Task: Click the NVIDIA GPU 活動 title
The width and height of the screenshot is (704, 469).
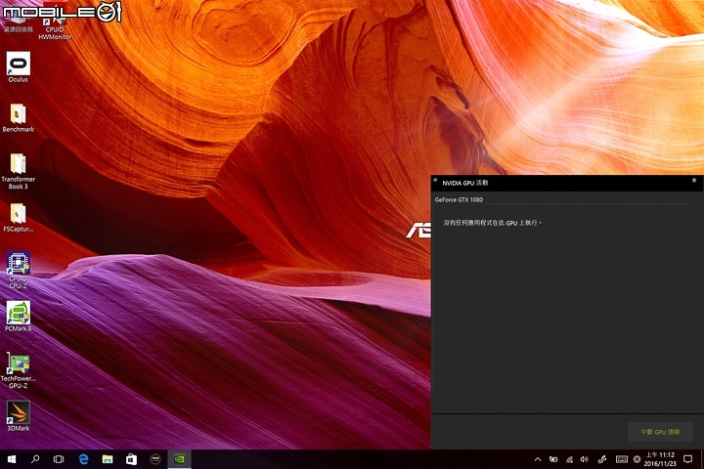Action: [x=464, y=183]
